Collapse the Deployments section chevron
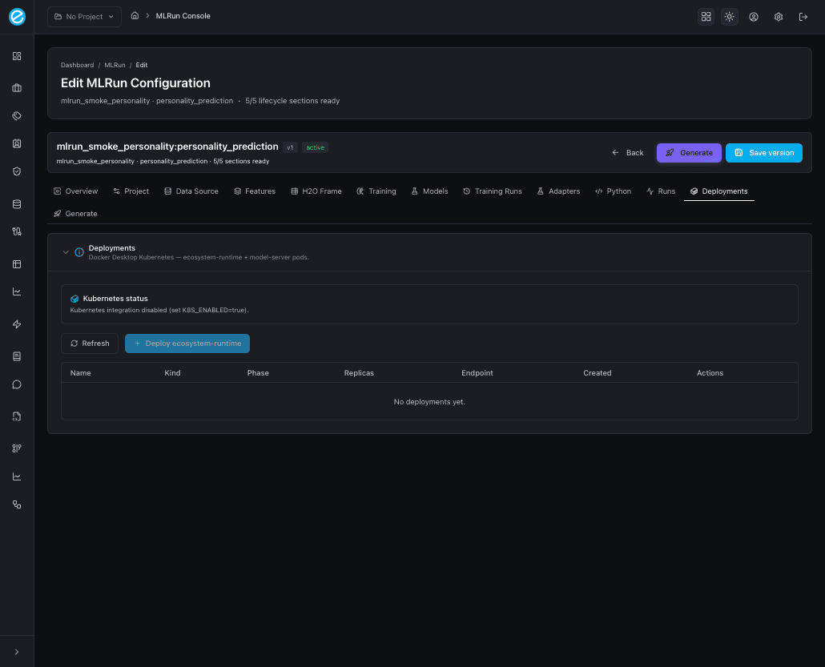 (x=66, y=251)
